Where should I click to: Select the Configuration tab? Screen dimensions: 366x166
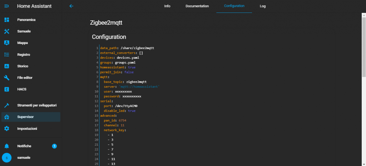tap(234, 6)
